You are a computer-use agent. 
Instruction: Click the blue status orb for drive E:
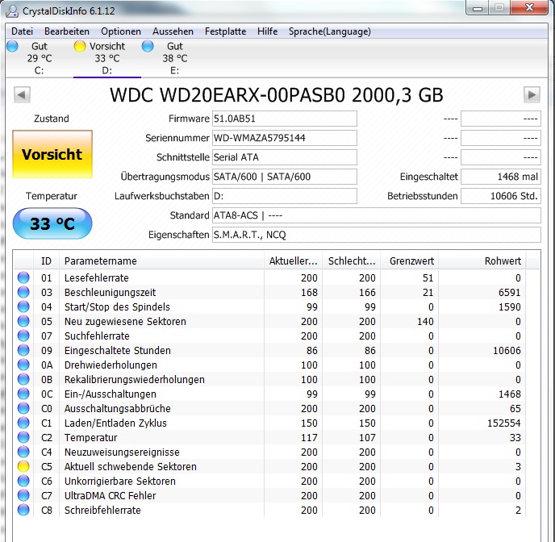pyautogui.click(x=148, y=46)
